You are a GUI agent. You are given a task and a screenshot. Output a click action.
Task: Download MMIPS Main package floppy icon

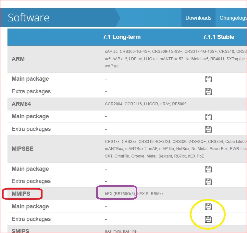[208, 207]
